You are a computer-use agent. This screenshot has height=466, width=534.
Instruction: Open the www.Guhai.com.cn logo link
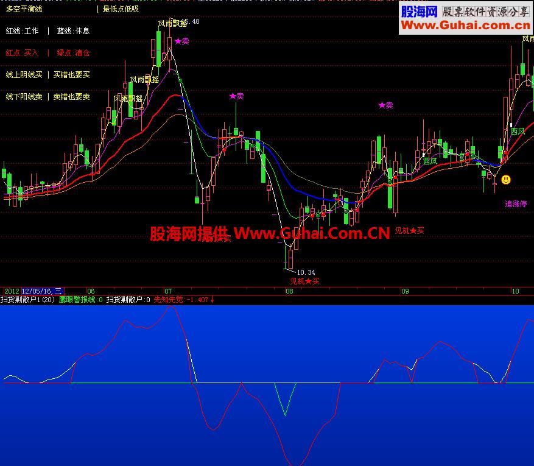(x=466, y=25)
